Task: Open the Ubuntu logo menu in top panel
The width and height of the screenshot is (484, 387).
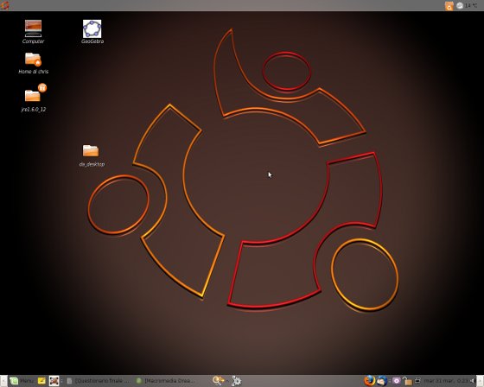Action: 4,5
